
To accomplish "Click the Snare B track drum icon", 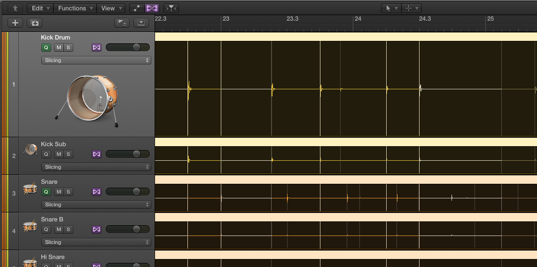I will tap(30, 226).
